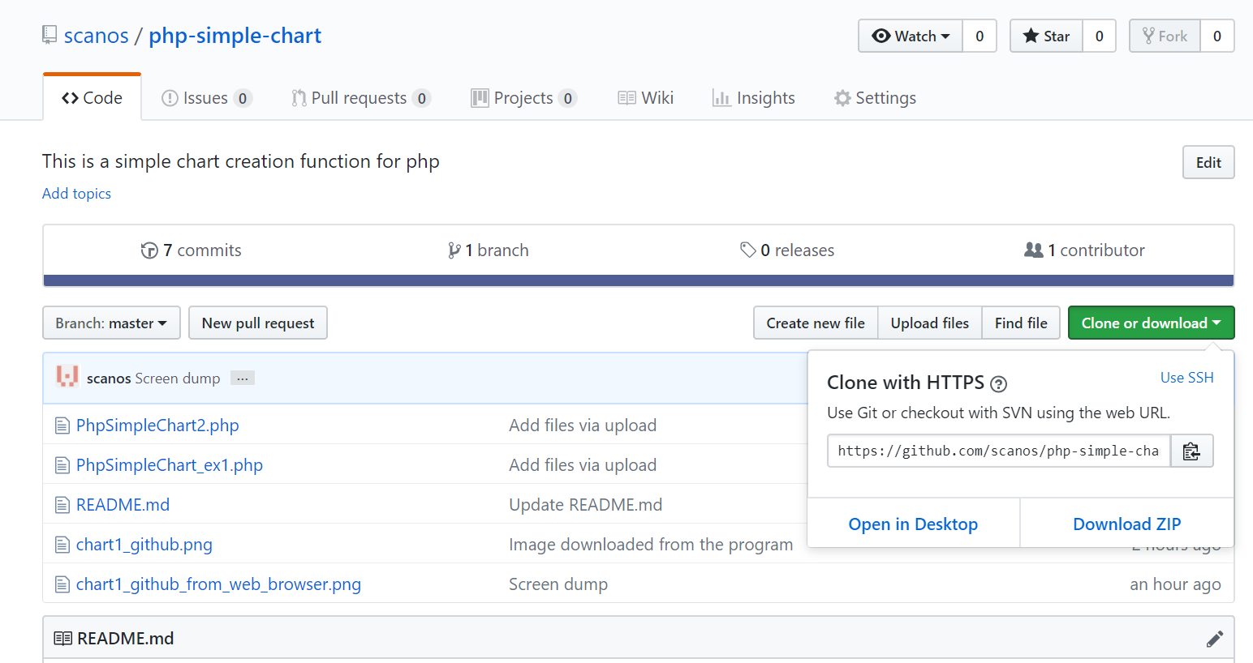
Task: Toggle the Clone or download dropdown
Action: [x=1151, y=323]
